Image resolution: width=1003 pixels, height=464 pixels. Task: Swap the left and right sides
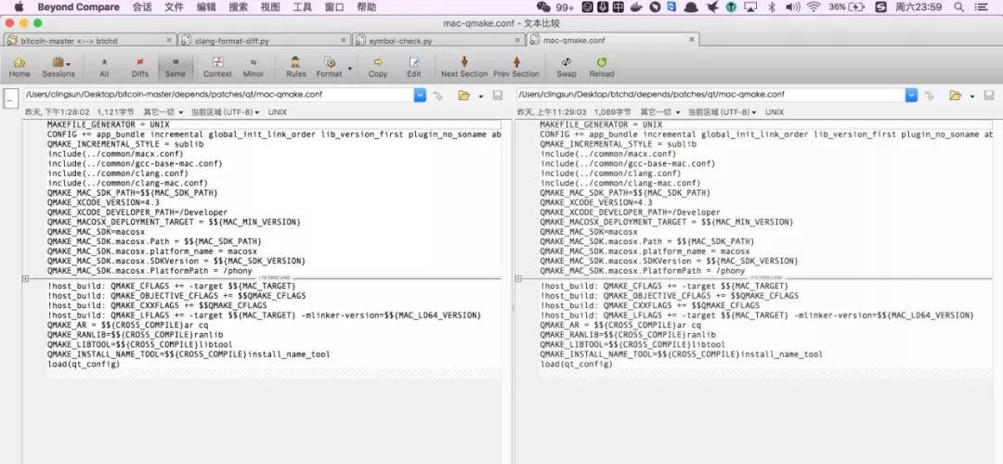pos(567,67)
